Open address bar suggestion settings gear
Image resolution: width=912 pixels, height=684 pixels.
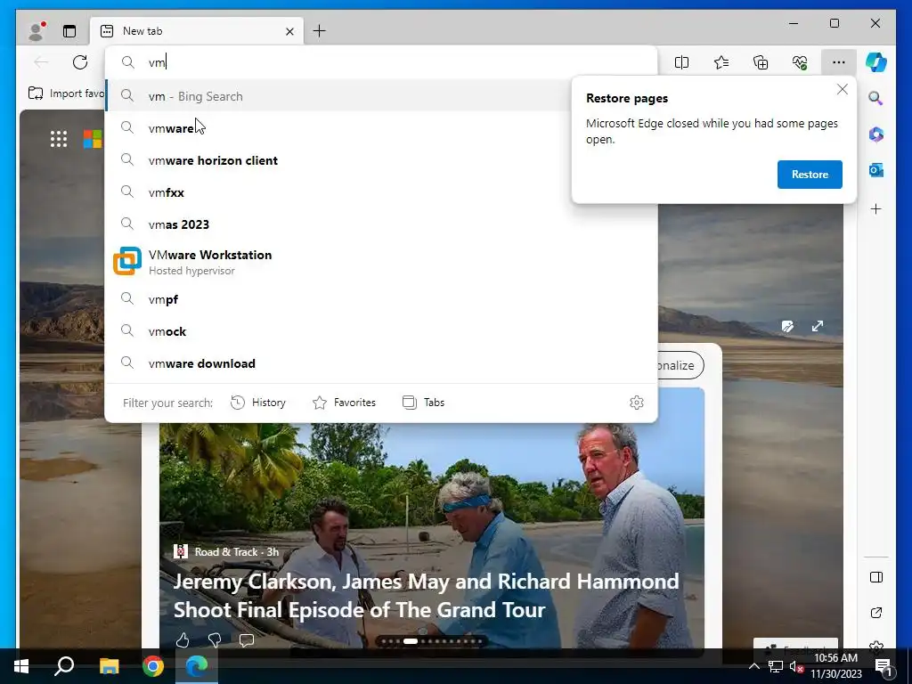tap(636, 403)
